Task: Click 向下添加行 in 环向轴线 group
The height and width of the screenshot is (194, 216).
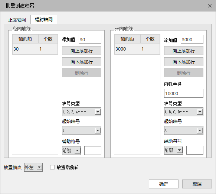Action: [x=183, y=62]
